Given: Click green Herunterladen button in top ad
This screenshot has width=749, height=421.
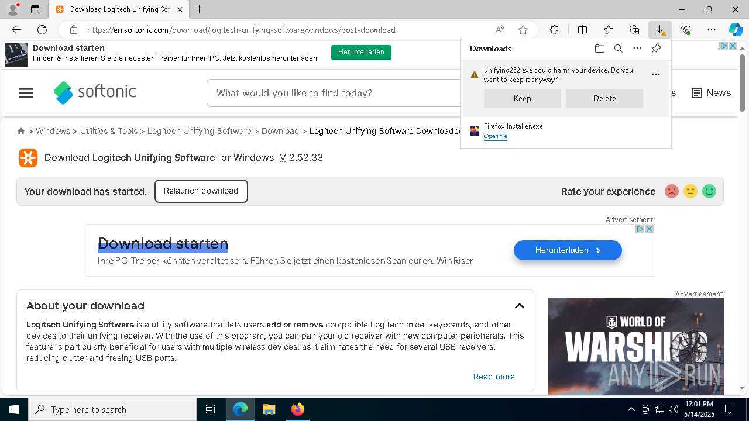Looking at the screenshot, I should (361, 52).
